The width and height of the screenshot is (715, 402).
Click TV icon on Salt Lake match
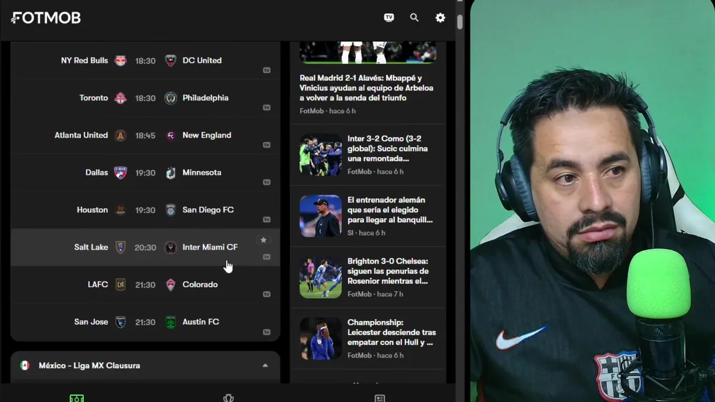point(266,257)
